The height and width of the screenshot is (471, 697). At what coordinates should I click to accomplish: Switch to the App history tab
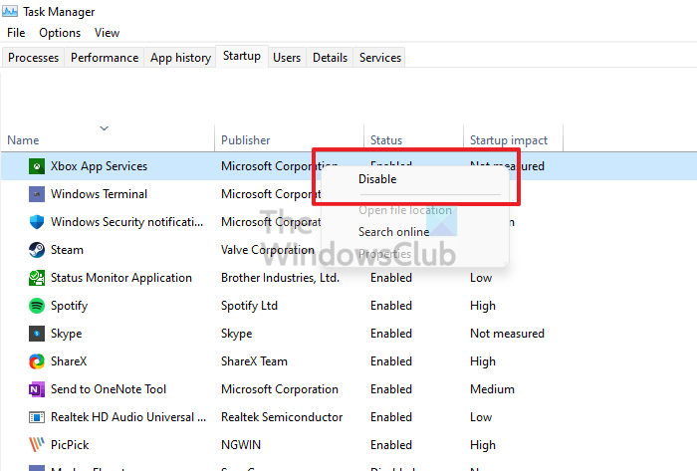point(180,58)
